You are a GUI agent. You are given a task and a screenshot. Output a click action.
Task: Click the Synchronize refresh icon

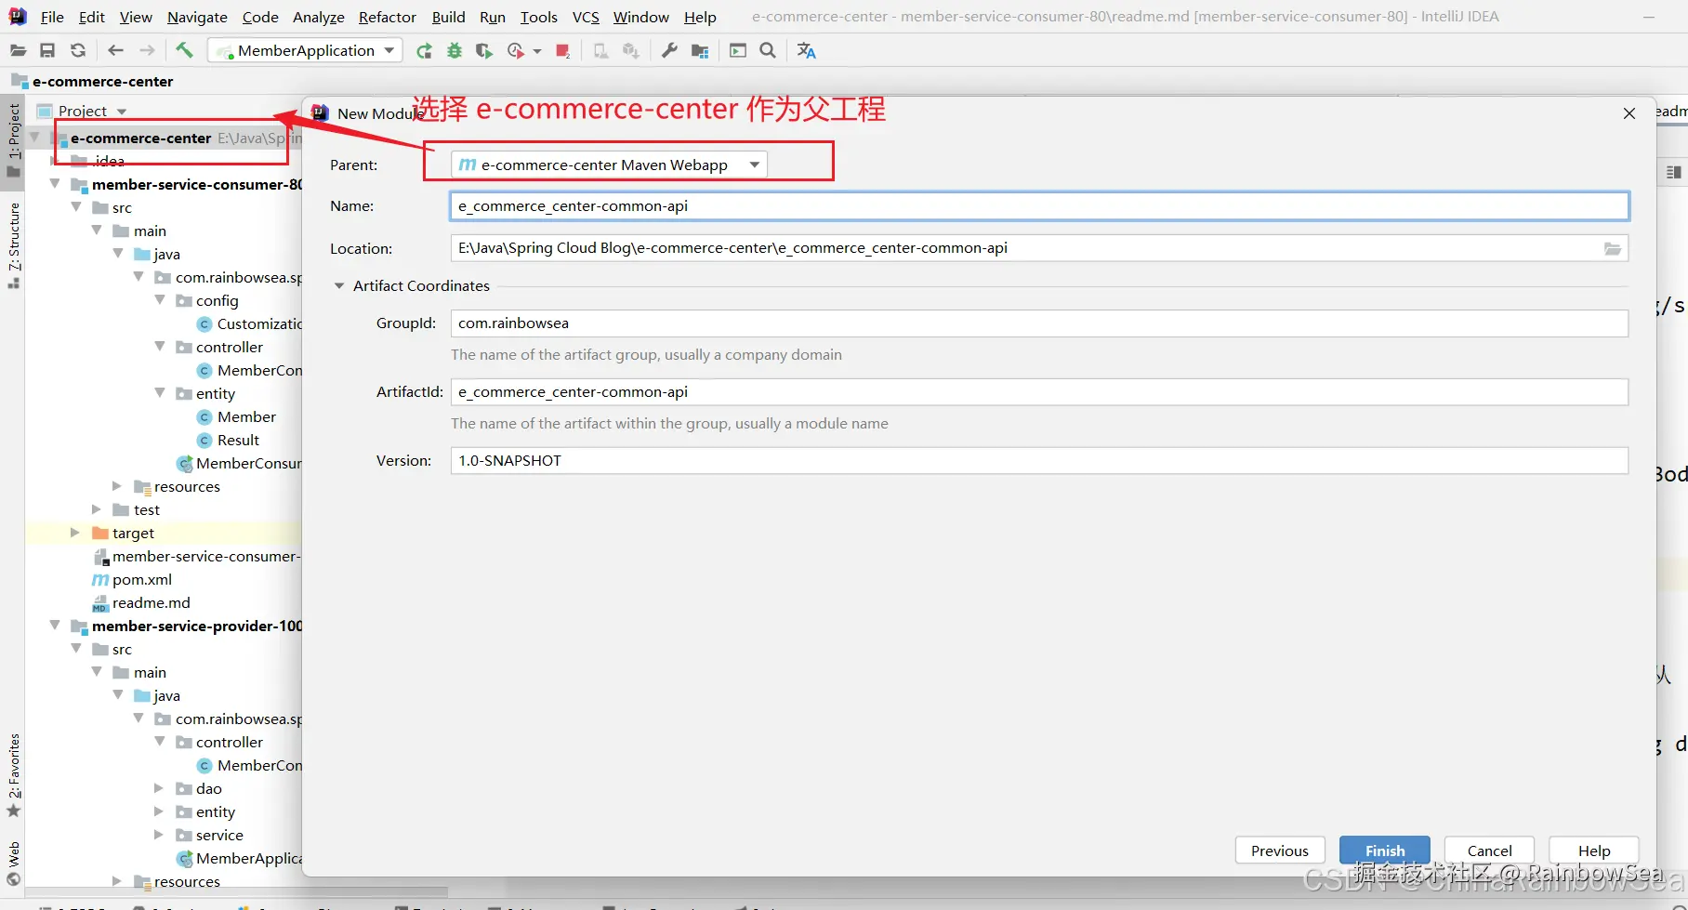tap(78, 51)
